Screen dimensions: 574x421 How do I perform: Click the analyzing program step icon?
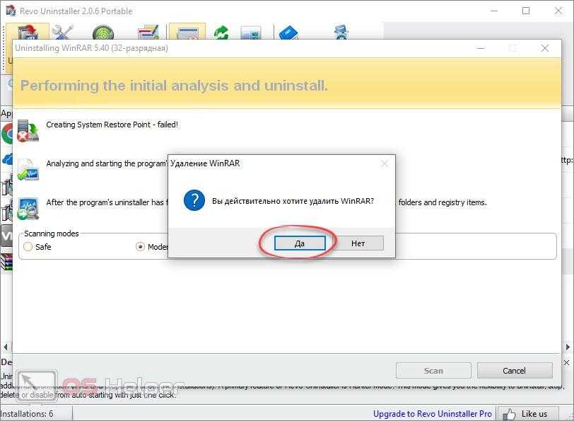(x=28, y=169)
